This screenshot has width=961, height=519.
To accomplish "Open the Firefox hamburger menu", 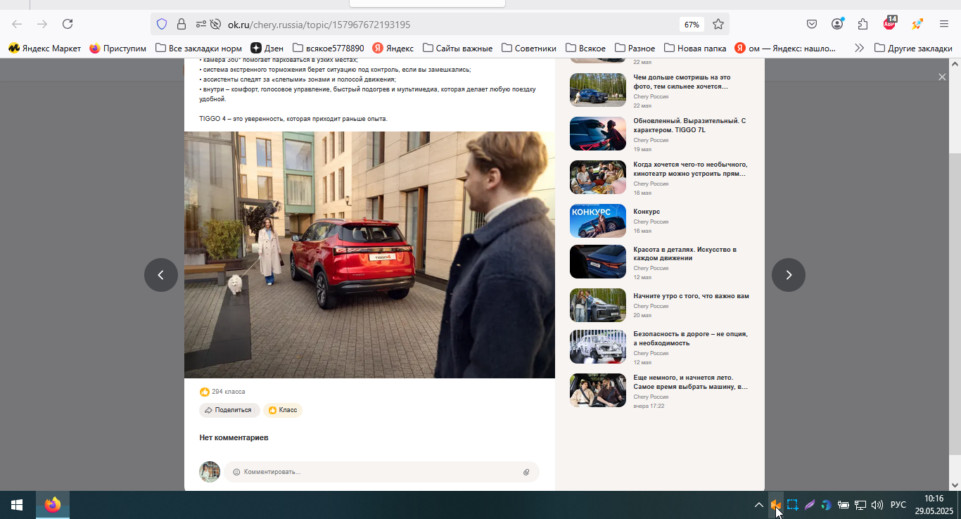I will [x=944, y=24].
